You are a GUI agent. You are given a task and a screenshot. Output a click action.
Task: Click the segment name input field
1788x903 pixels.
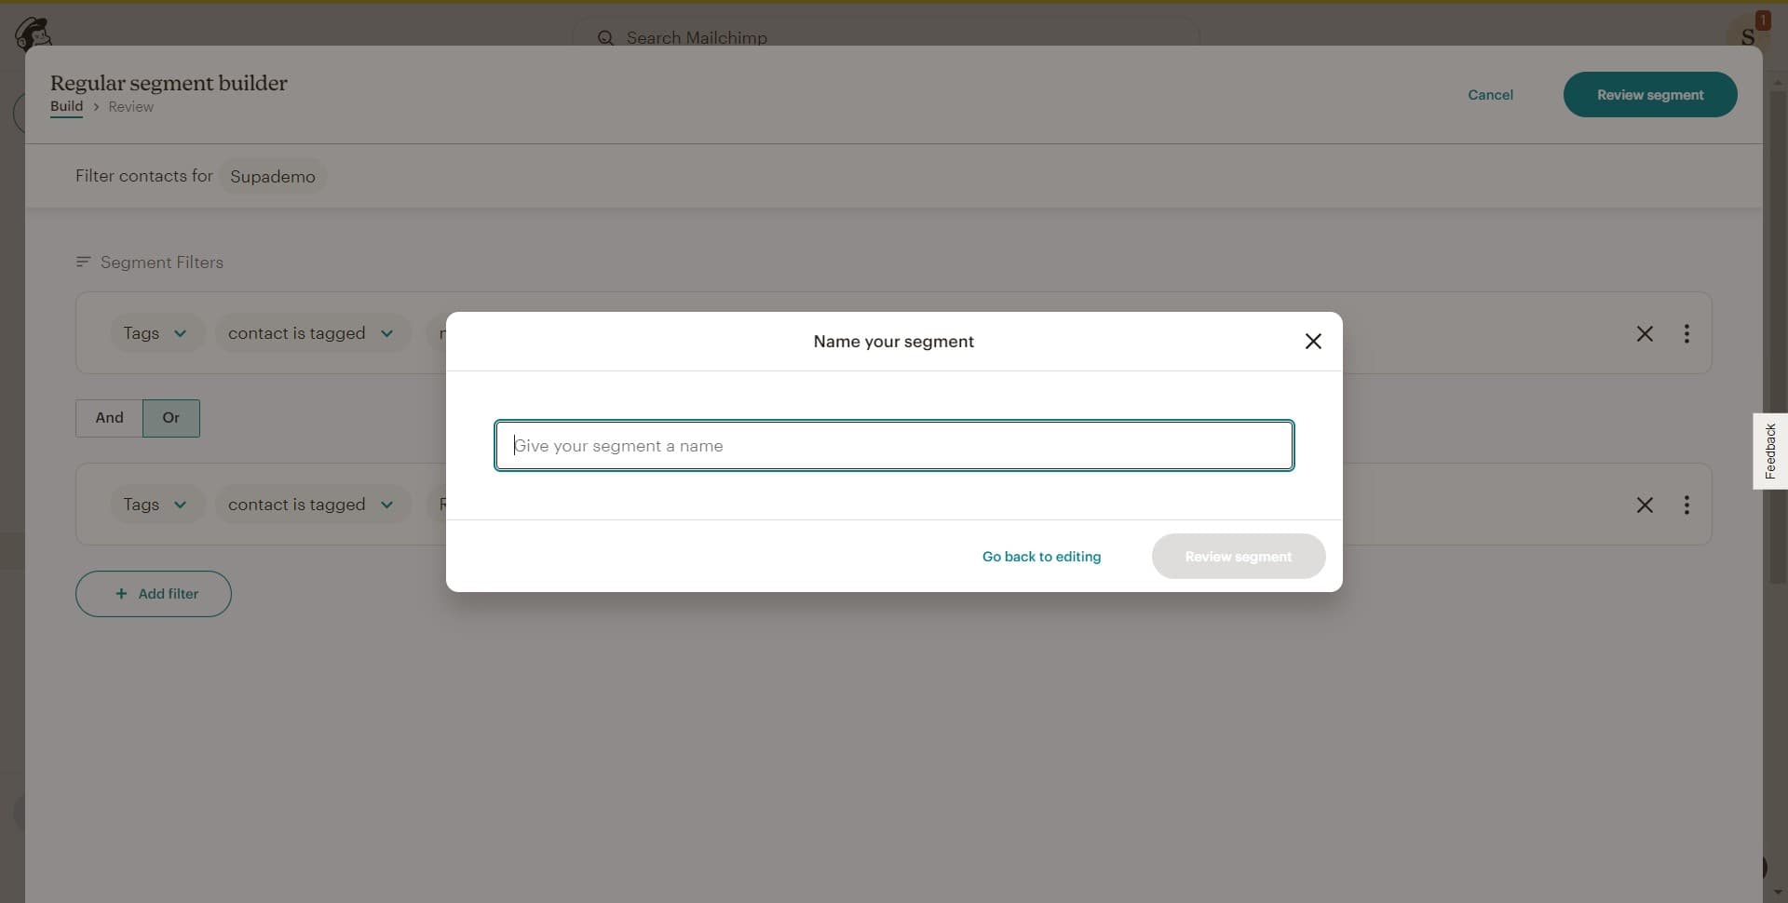point(893,445)
